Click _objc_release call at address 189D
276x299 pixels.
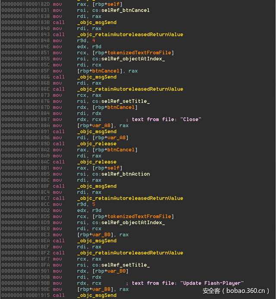coord(97,144)
